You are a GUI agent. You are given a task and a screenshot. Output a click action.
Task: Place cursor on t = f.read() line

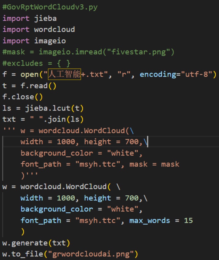(29, 86)
